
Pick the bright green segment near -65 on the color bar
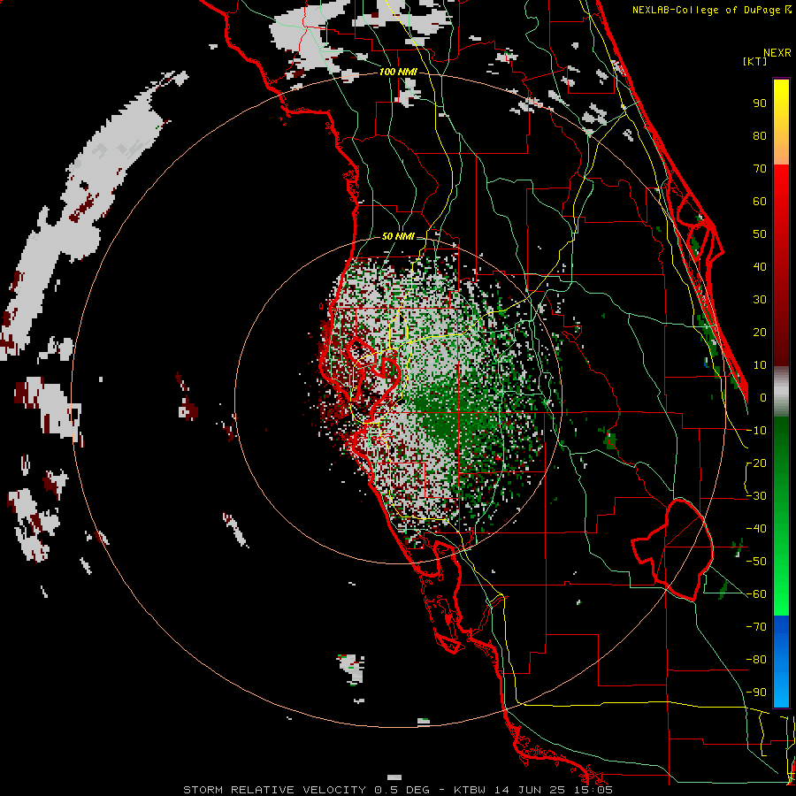coord(781,604)
